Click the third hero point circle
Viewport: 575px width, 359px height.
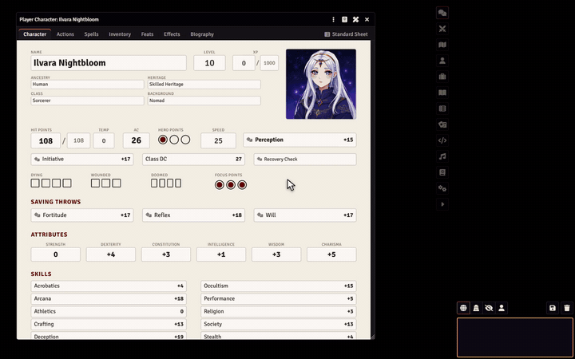pos(185,140)
